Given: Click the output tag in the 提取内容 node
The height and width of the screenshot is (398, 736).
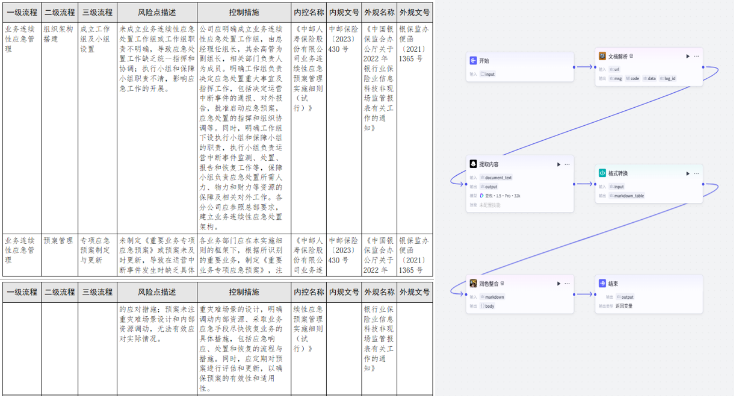Looking at the screenshot, I should [489, 187].
